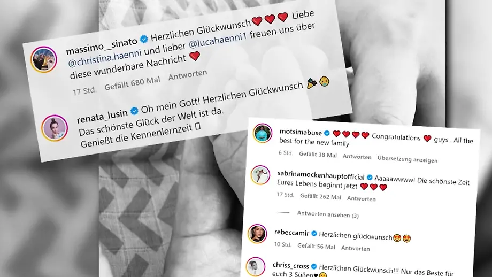This screenshot has height=277, width=492.
Task: Open username link sabrinamockenhauptofficial
Action: point(321,175)
